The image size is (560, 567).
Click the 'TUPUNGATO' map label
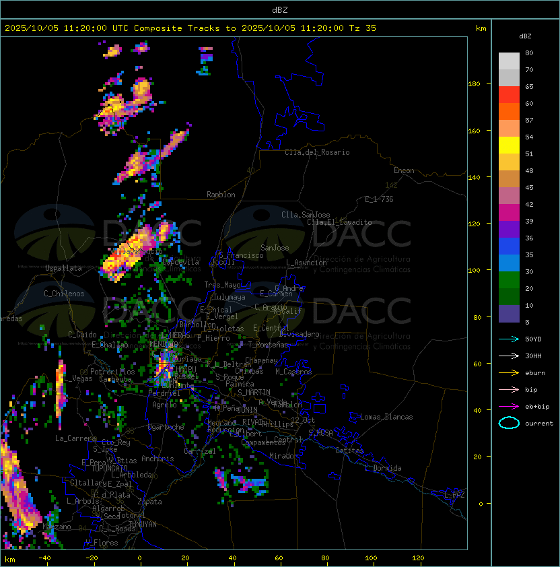[x=109, y=468]
